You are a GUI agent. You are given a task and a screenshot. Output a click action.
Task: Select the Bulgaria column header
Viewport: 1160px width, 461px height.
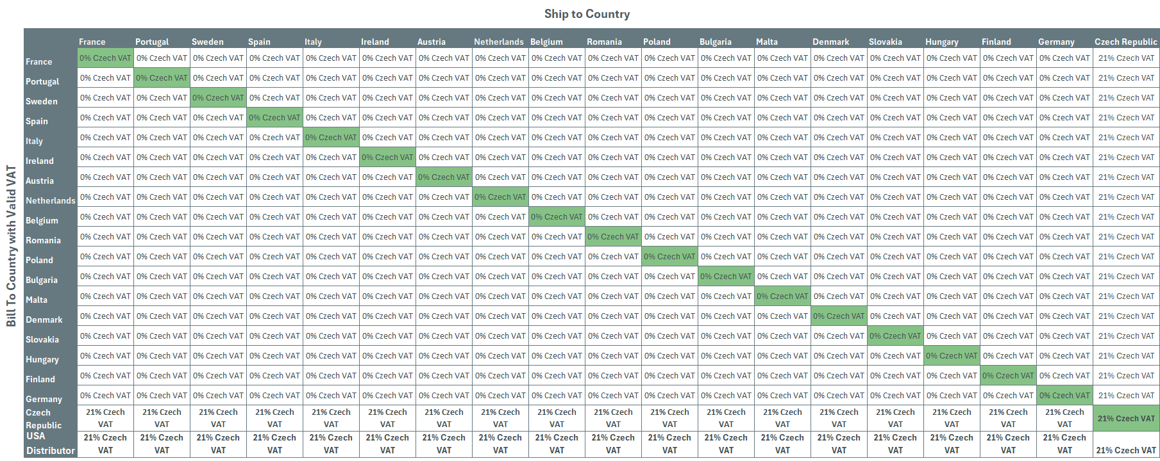[716, 42]
